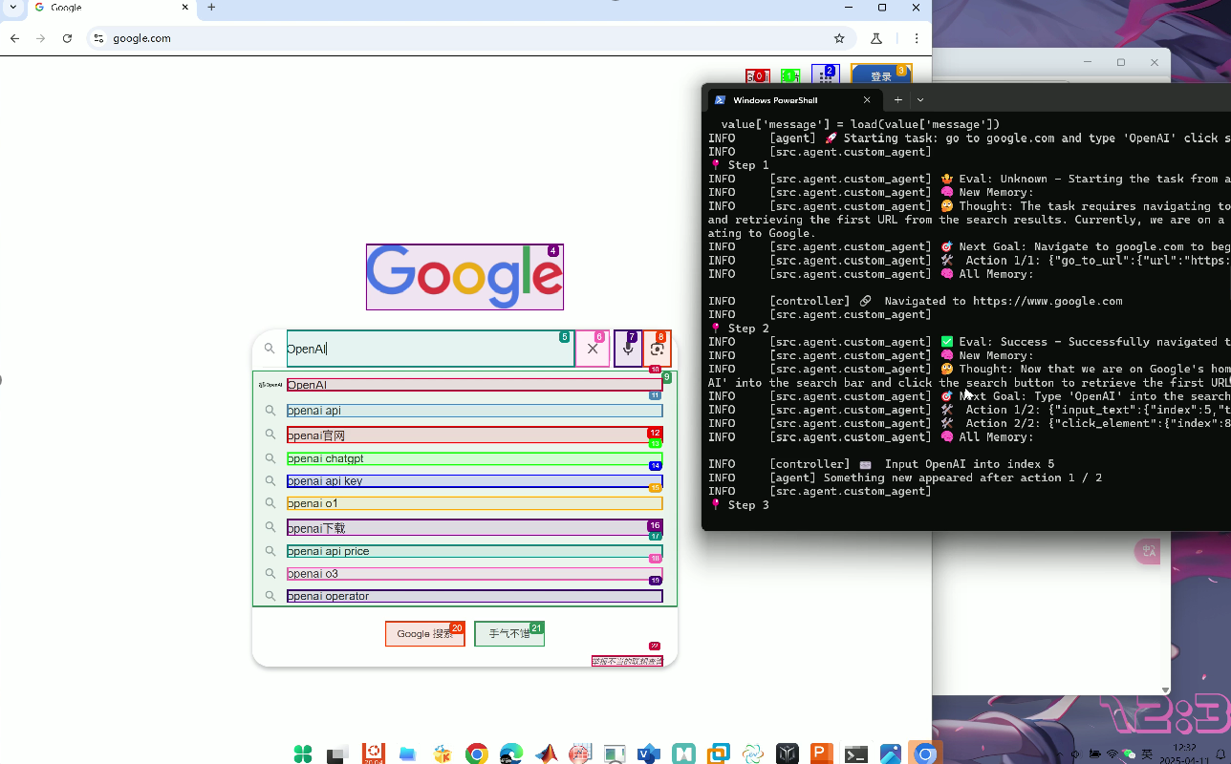Close the Windows PowerShell tab

pos(868,100)
